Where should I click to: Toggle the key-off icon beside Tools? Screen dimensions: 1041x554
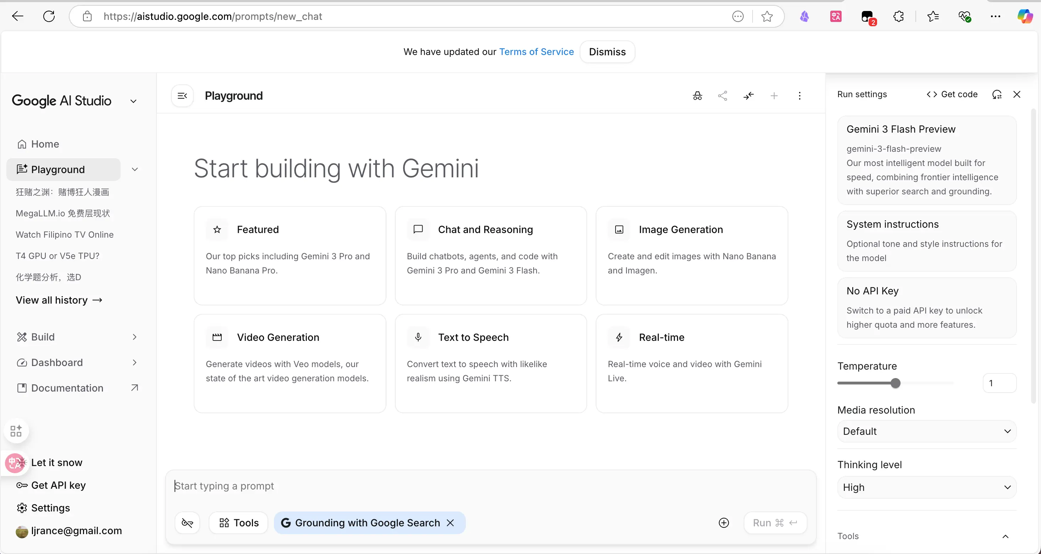[187, 523]
